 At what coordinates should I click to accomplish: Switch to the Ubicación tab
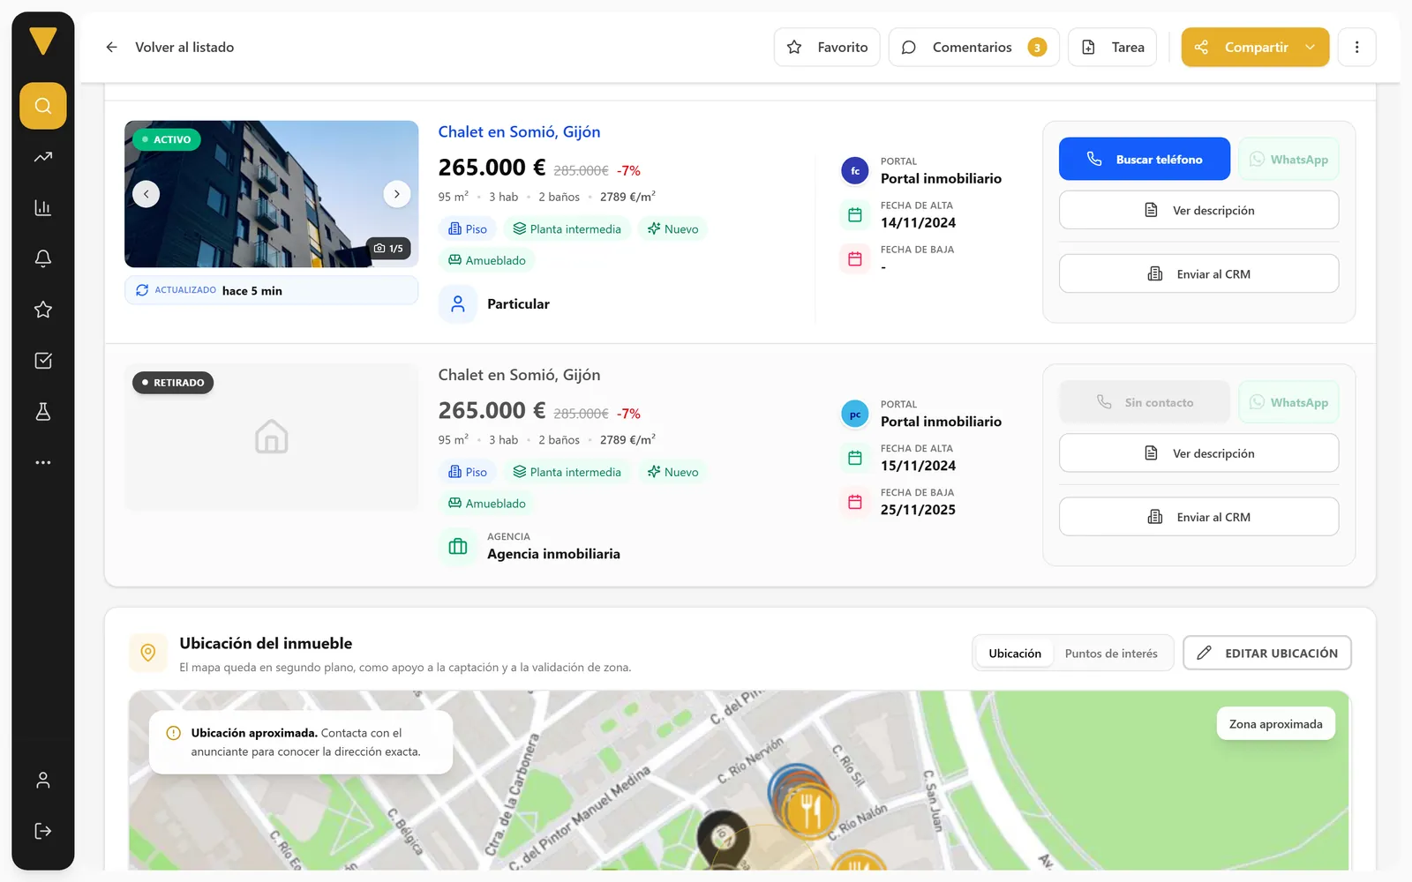coord(1015,654)
